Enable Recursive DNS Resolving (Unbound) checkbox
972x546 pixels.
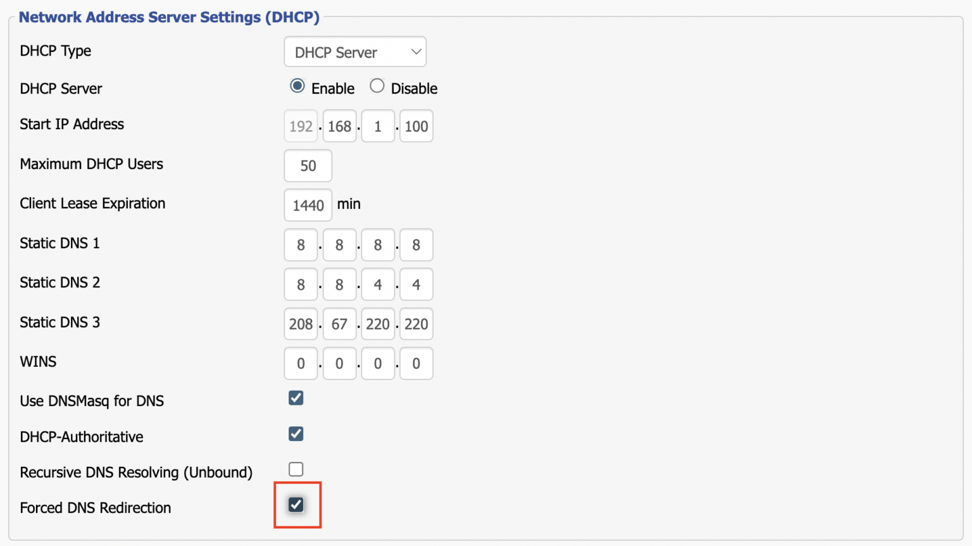point(296,469)
